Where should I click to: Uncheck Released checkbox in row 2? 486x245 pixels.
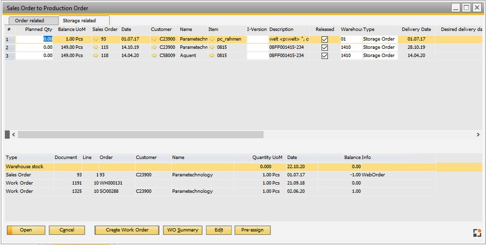325,47
